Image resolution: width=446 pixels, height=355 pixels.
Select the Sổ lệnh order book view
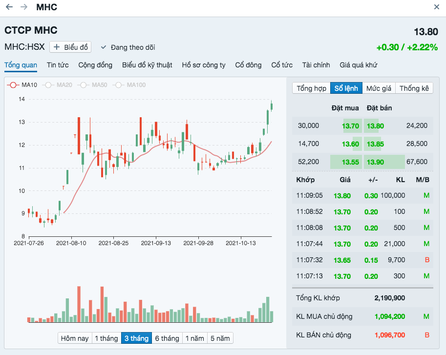coord(346,88)
